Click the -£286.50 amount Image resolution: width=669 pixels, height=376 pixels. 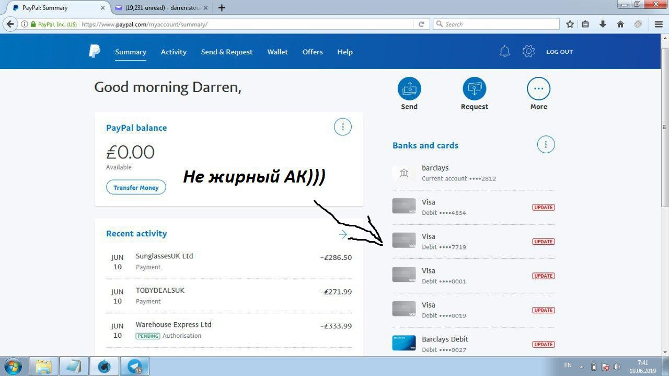pos(336,257)
